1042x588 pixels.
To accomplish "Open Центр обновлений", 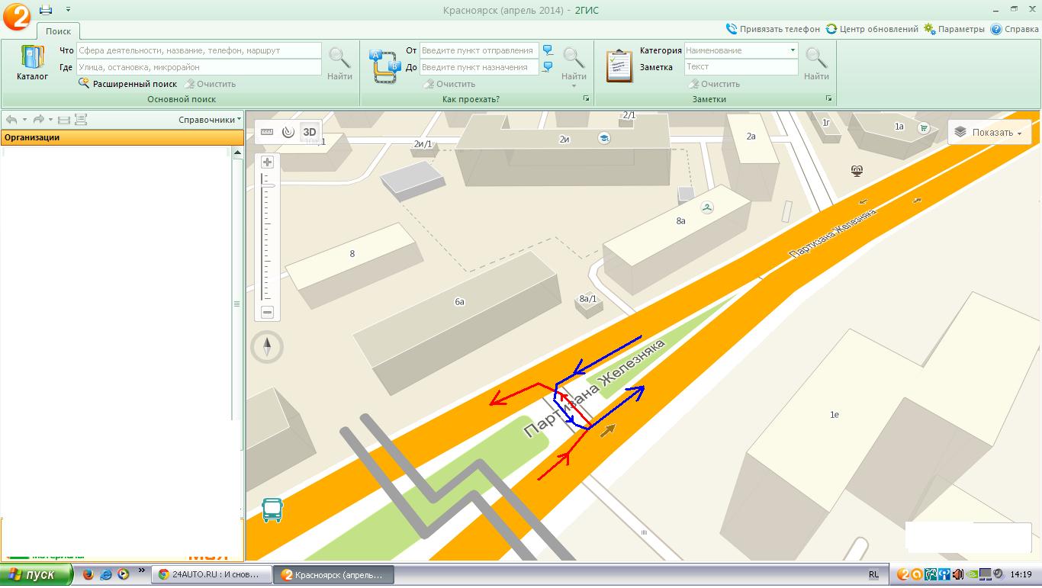I will 872,29.
